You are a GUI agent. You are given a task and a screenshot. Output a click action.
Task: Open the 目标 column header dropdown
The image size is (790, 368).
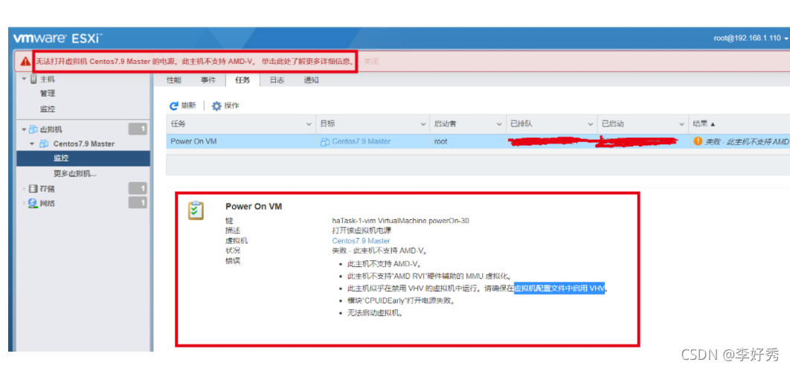click(424, 124)
